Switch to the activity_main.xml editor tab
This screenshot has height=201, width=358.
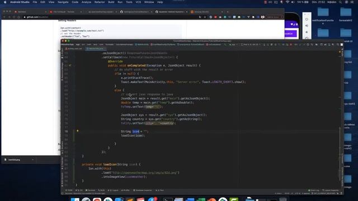pos(73,49)
